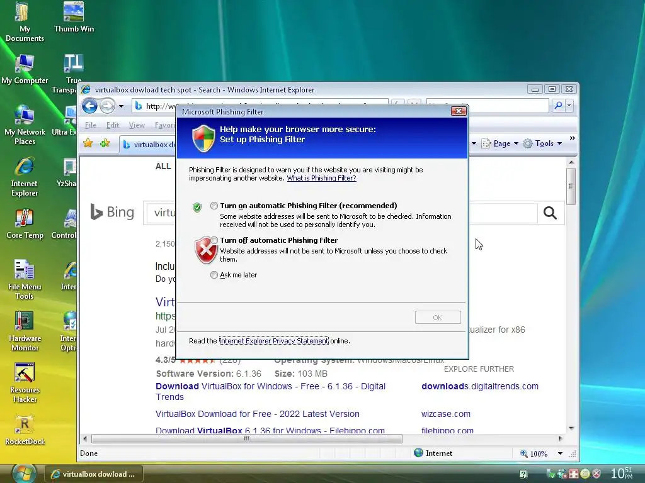Expand the search provider dropdown arrow
Image resolution: width=645 pixels, height=483 pixels.
coord(569,106)
